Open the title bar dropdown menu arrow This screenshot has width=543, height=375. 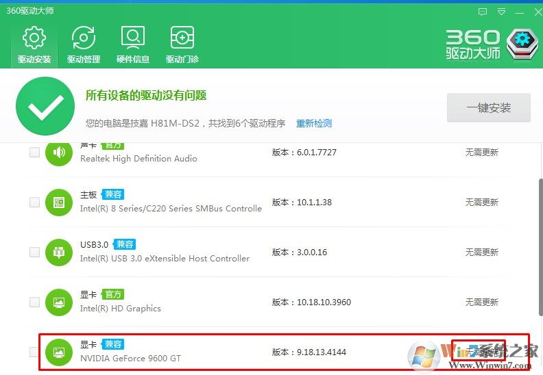pyautogui.click(x=501, y=12)
